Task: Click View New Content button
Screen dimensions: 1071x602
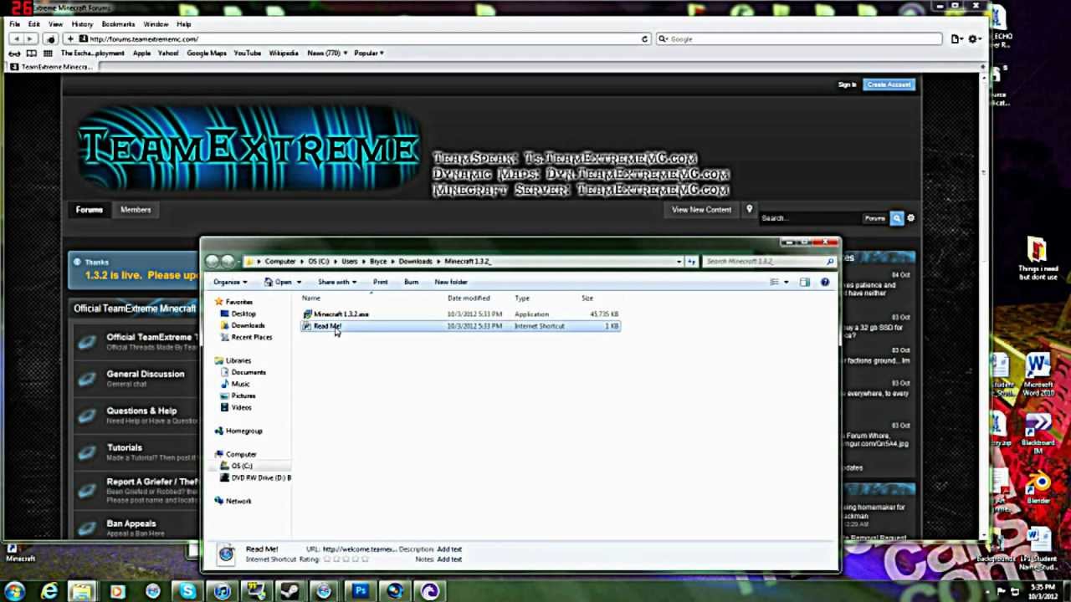Action: point(701,210)
